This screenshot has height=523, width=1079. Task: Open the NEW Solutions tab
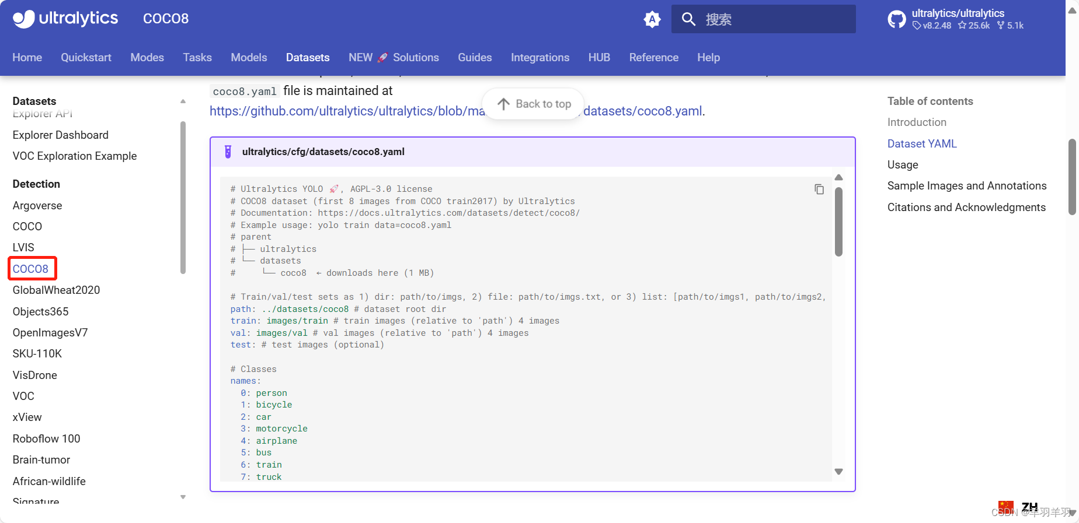coord(394,58)
